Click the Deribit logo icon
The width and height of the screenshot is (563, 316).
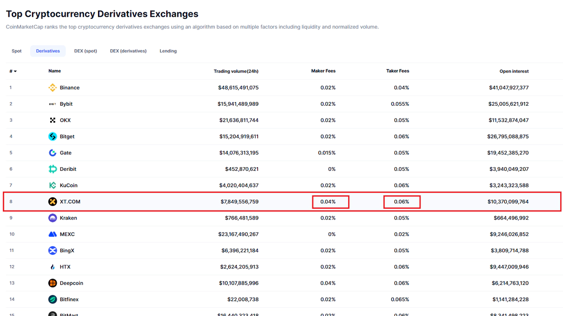pos(53,169)
